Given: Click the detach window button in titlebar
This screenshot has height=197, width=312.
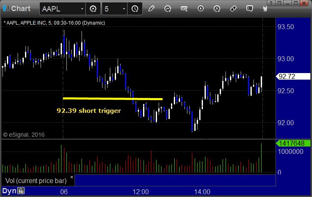Looking at the screenshot, I should [x=279, y=3].
